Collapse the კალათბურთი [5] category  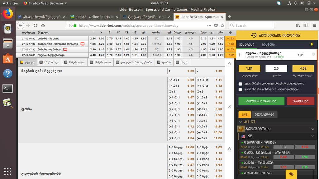click(313, 129)
